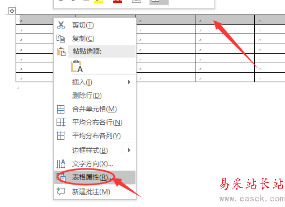This screenshot has height=207, width=285.
Task: Choose 剪切(T) from the context menu
Action: click(x=95, y=25)
